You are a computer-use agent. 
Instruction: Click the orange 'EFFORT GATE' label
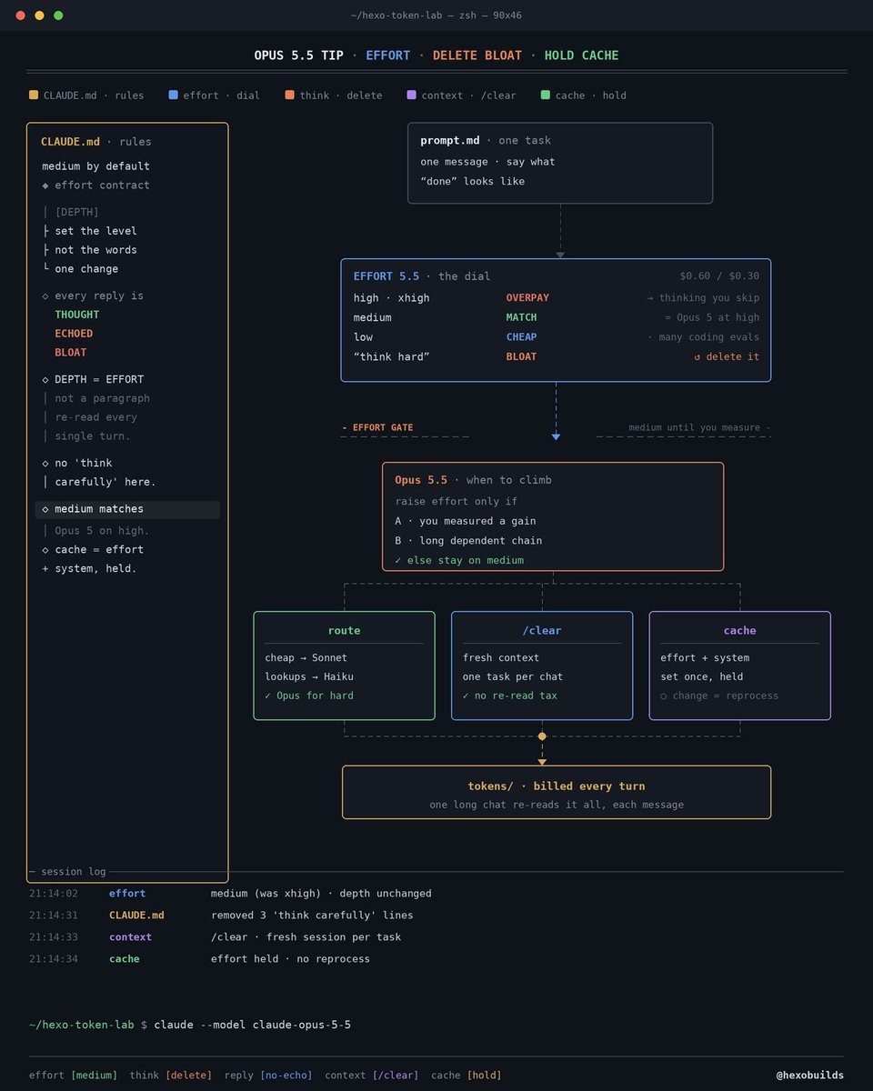point(377,427)
